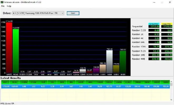The image size is (174, 105).
Task: Click the purple 512KR chart bar
Action: [x=96, y=70]
